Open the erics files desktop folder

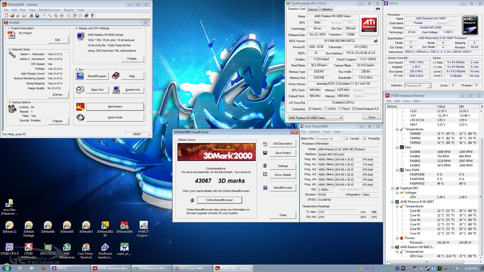click(x=9, y=207)
